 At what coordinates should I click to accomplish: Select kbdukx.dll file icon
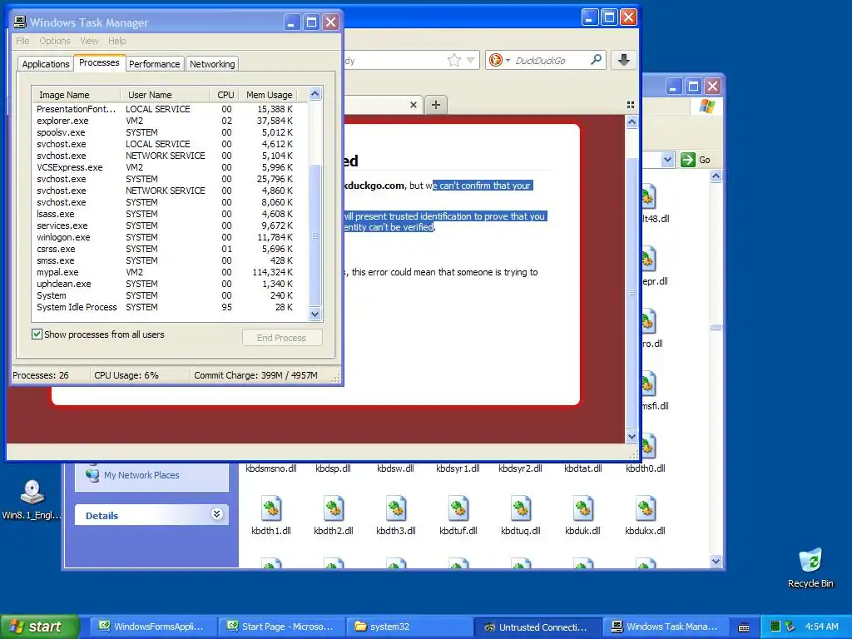646,508
